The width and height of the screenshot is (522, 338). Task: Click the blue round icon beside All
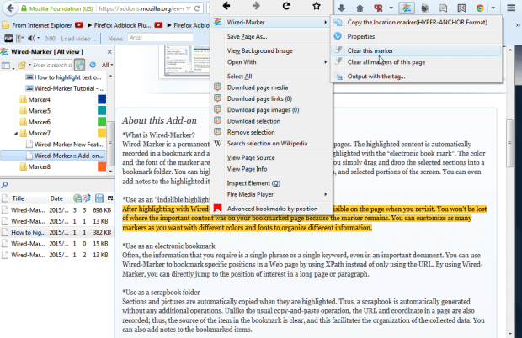pos(93,65)
